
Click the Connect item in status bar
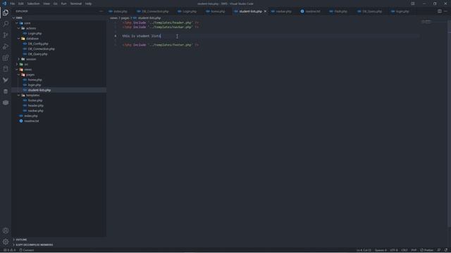click(27, 250)
